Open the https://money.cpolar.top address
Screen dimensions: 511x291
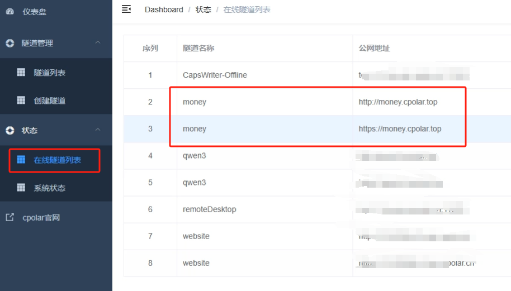coord(400,129)
